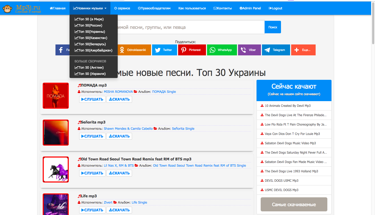This screenshot has height=215, width=375.
Task: Click the Mp3j.ru monkey logo
Action: tap(22, 9)
